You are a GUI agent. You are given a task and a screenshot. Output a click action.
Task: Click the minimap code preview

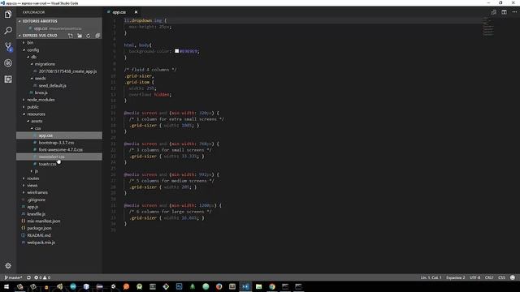pyautogui.click(x=487, y=27)
